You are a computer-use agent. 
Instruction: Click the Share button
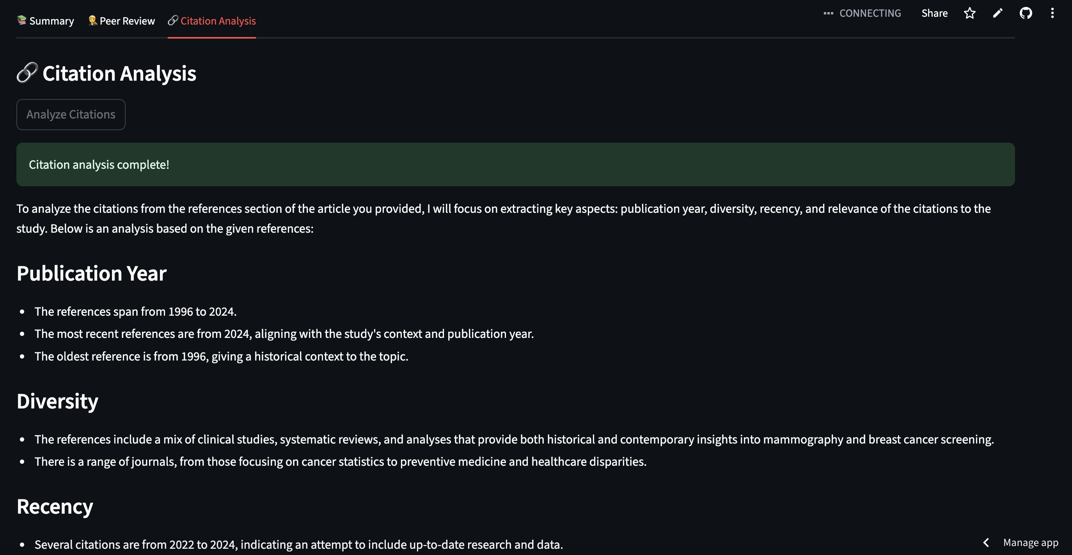(x=934, y=13)
